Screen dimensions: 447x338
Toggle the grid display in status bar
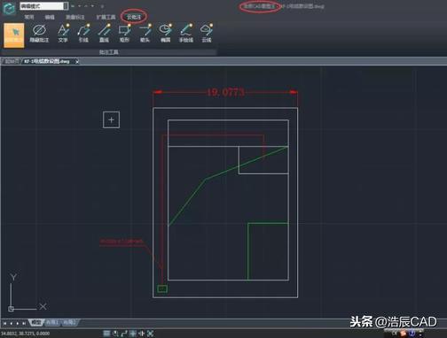[x=106, y=334]
